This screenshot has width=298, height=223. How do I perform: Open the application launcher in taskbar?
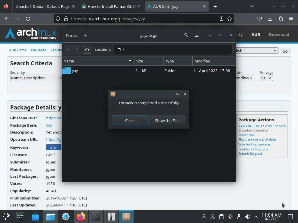pyautogui.click(x=6, y=217)
